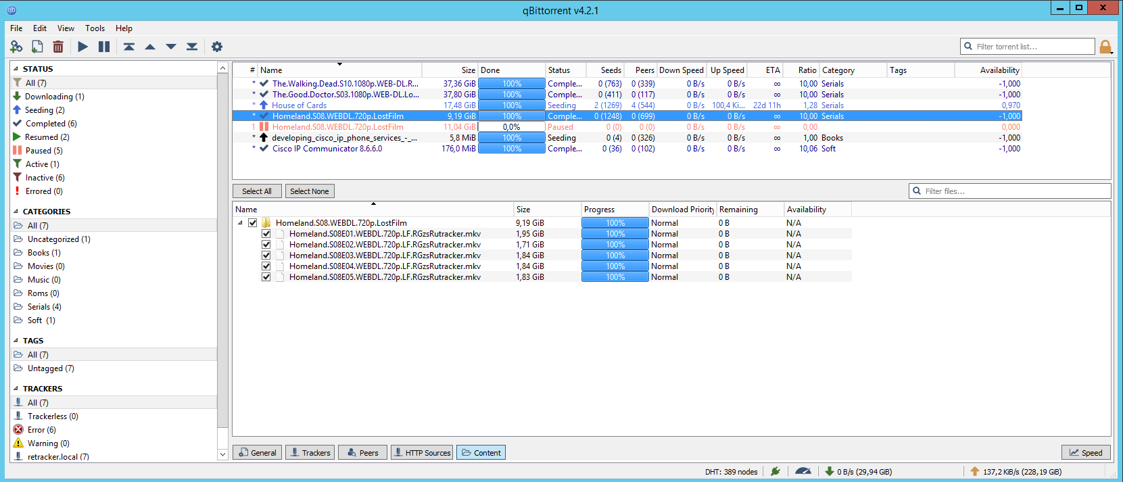This screenshot has height=482, width=1123.
Task: Select Serials (4) category
Action: [x=45, y=307]
